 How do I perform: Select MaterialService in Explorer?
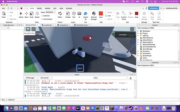pos(148,38)
